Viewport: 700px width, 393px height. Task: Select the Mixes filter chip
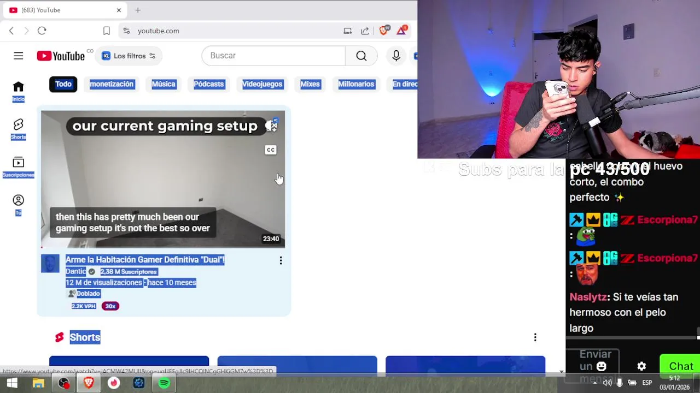point(310,84)
